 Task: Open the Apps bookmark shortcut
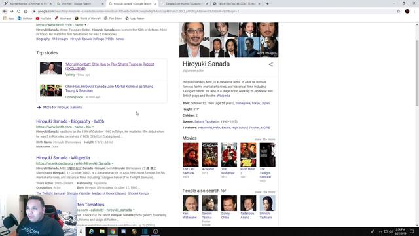pyautogui.click(x=9, y=18)
